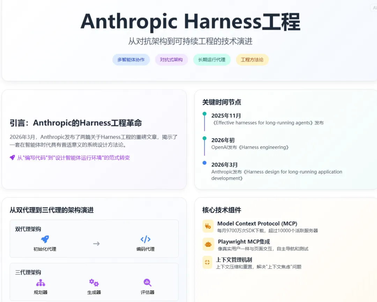This screenshot has height=302, width=377.
Task: Click the 2025年11月 timeline dot
Action: [x=204, y=114]
